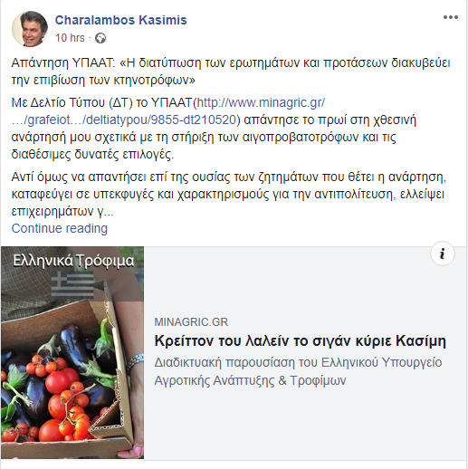Click the paragraph starting Αντί όμως
Screen dimensions: 468x469
pos(229,194)
